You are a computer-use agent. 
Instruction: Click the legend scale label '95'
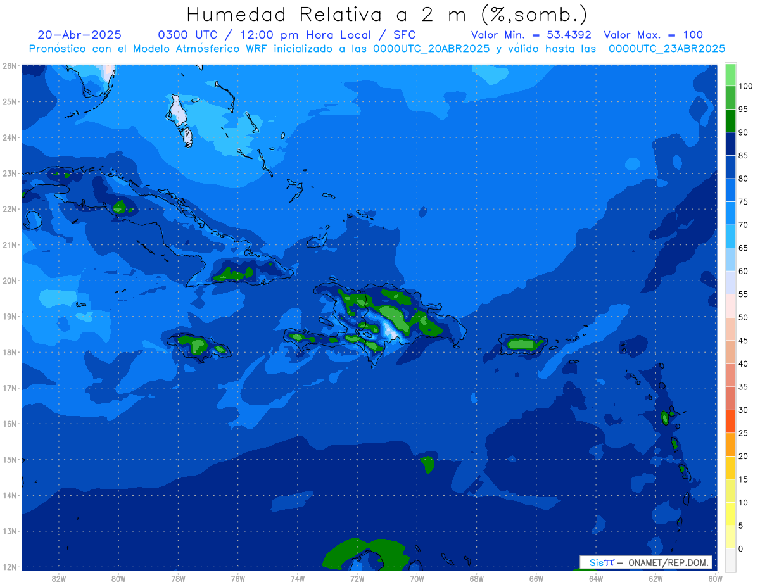click(x=743, y=109)
